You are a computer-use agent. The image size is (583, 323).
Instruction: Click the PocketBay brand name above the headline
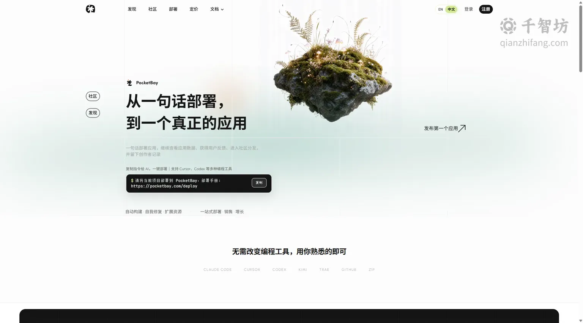[x=147, y=83]
